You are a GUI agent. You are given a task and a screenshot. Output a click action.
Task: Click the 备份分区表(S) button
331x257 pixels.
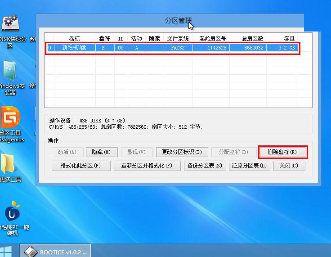point(205,166)
